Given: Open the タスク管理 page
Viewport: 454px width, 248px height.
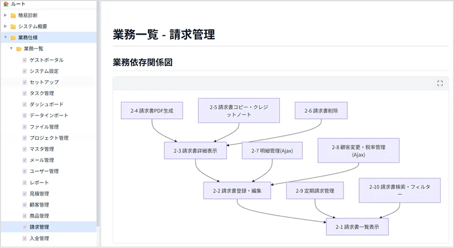Looking at the screenshot, I should pyautogui.click(x=42, y=93).
